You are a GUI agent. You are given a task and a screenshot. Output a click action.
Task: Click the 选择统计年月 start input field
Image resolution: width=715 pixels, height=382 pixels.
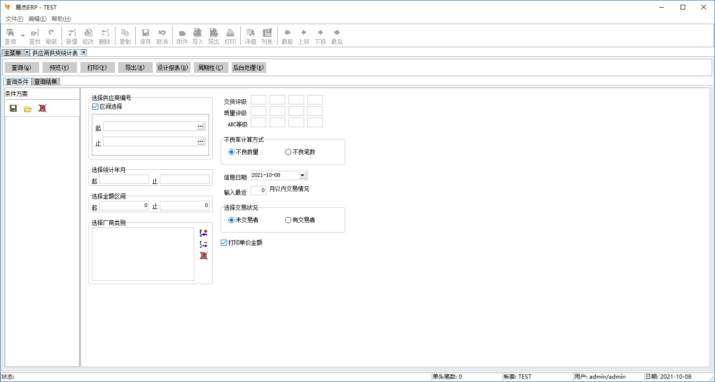pyautogui.click(x=124, y=180)
